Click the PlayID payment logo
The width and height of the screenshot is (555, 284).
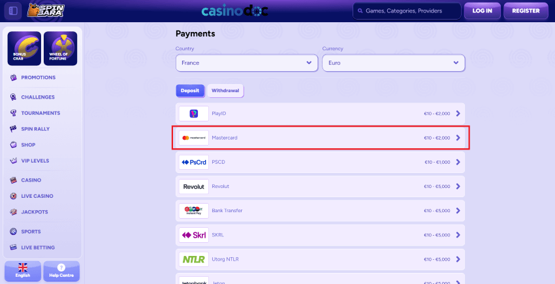(194, 114)
